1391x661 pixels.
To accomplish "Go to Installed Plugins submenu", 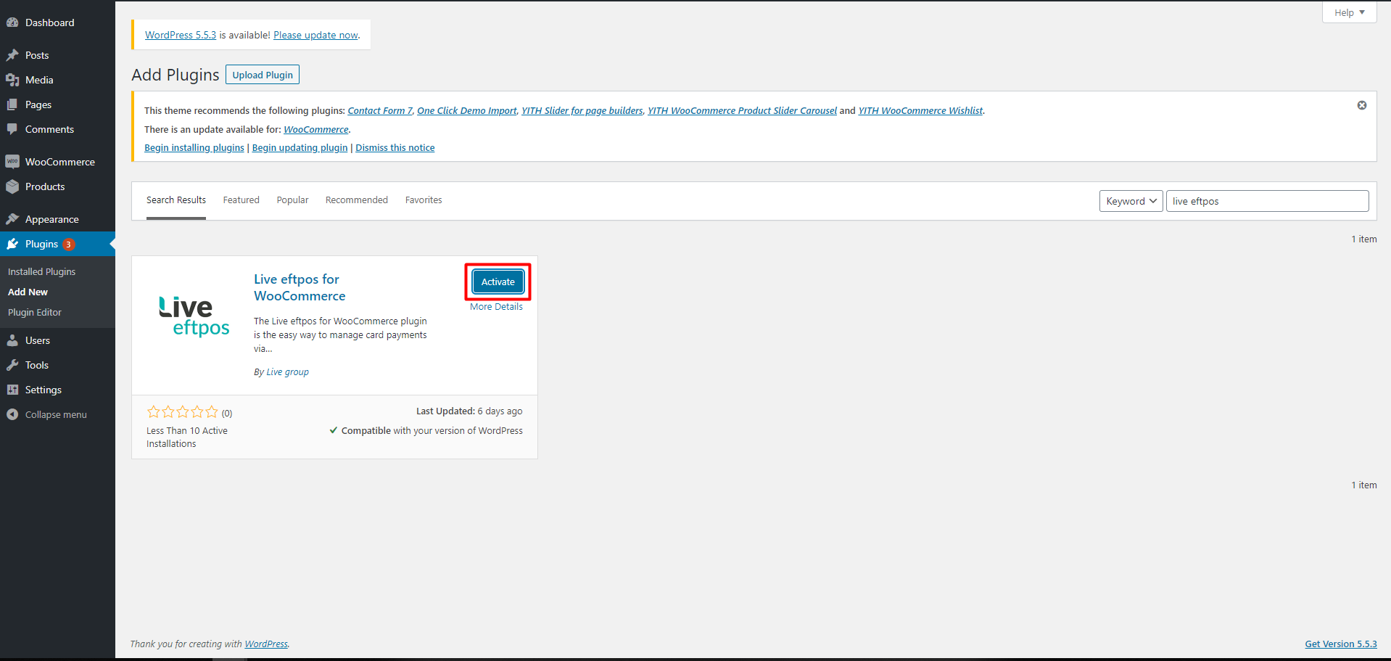I will tap(42, 271).
